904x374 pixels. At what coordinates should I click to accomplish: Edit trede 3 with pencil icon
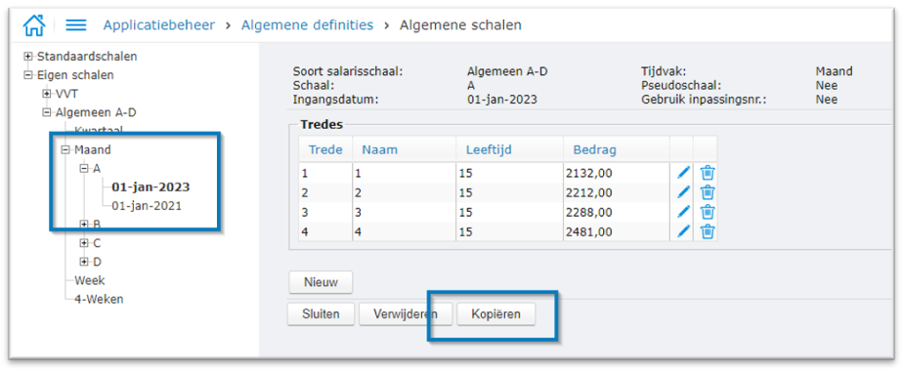coord(683,212)
